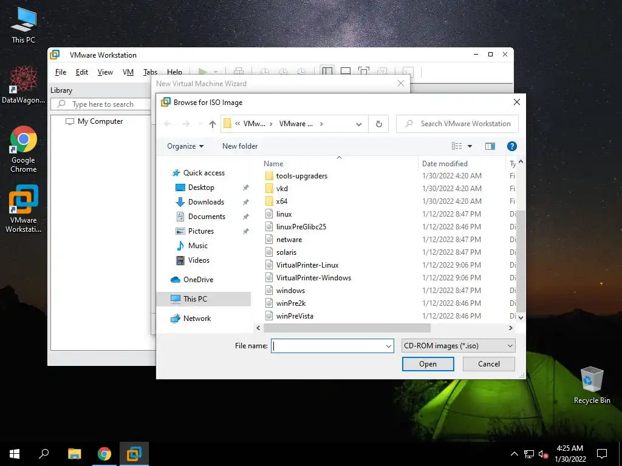Go up one folder level

pos(212,124)
